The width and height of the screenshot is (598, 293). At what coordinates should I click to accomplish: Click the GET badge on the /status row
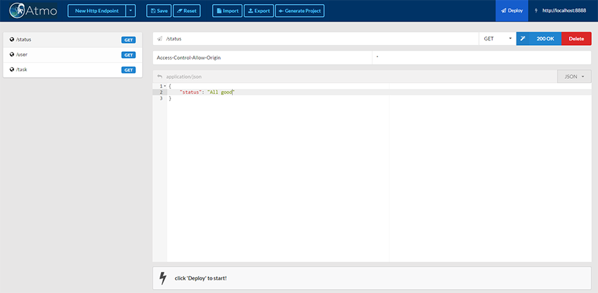coord(129,40)
